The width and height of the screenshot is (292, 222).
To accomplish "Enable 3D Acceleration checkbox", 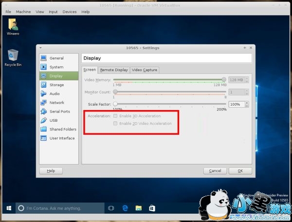I will (x=115, y=116).
